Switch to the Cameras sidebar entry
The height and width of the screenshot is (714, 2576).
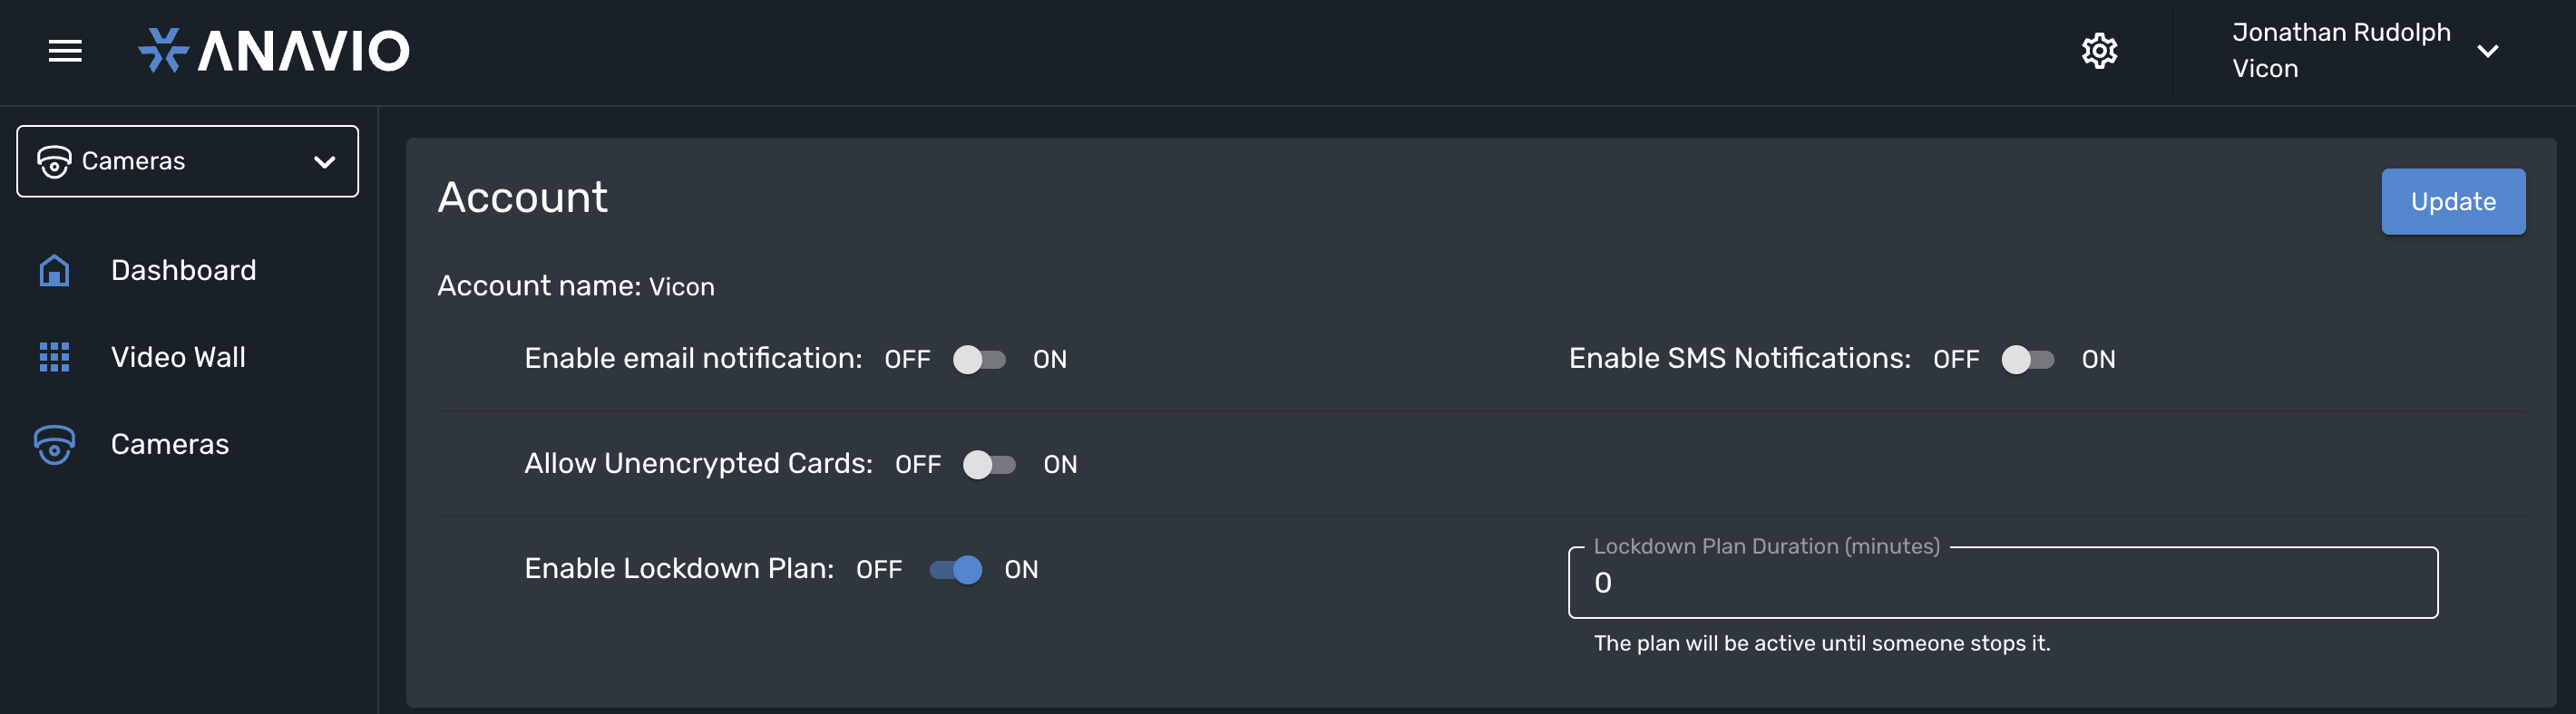tap(169, 443)
